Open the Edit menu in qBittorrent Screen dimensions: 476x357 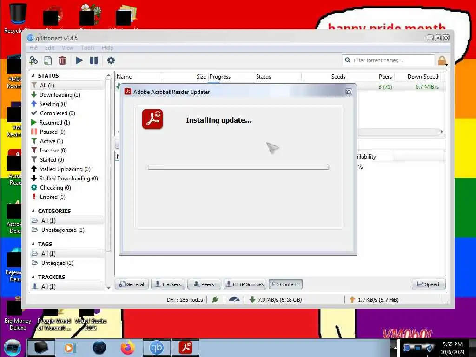49,48
